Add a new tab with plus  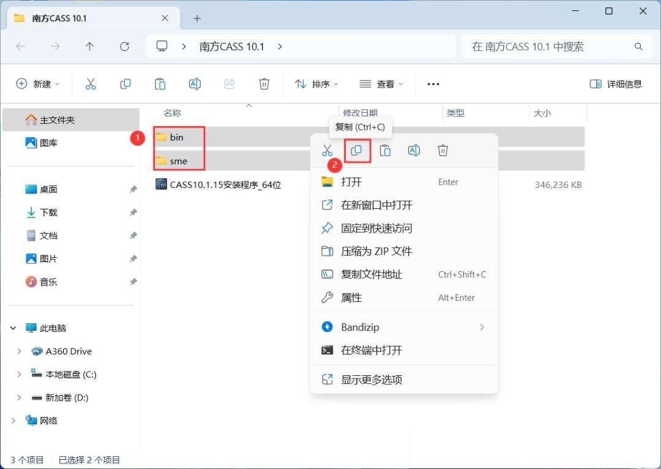[x=197, y=18]
